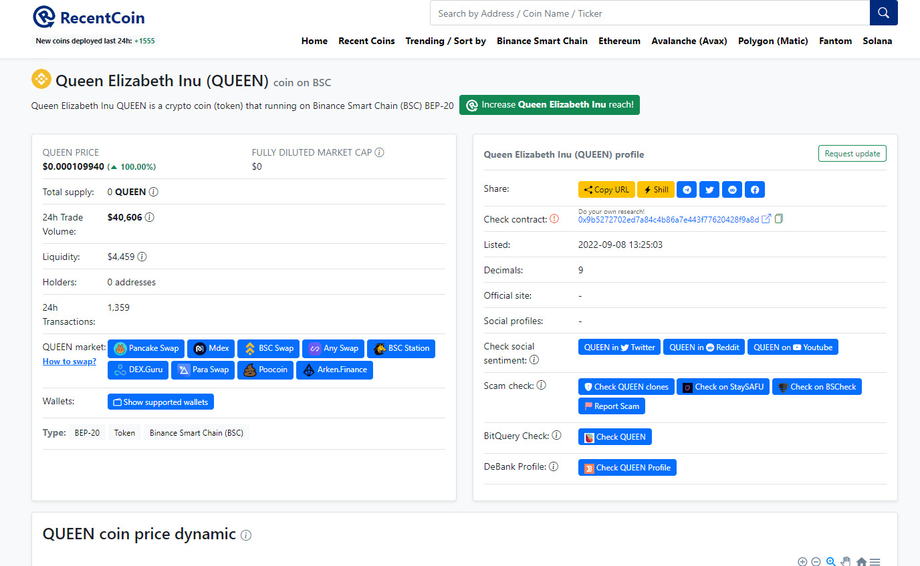The width and height of the screenshot is (920, 566).
Task: Click the BitQuery Check info icon
Action: [x=556, y=436]
